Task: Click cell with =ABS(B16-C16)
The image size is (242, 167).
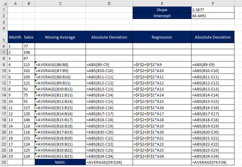Action: click(109, 107)
